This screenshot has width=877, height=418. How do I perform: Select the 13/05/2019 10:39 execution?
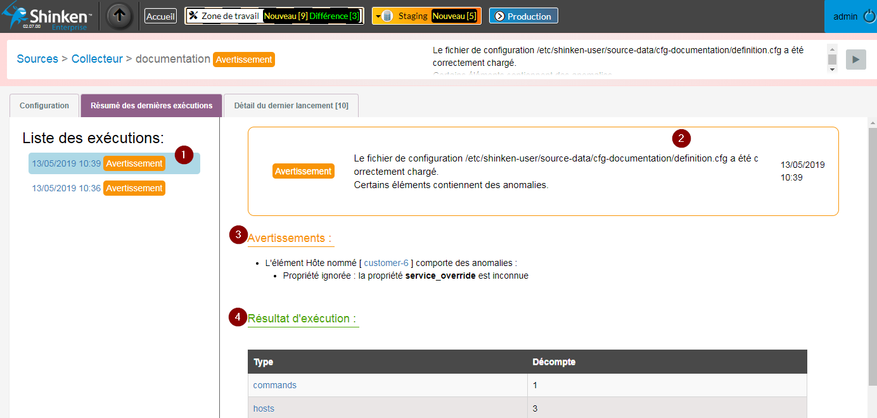67,163
